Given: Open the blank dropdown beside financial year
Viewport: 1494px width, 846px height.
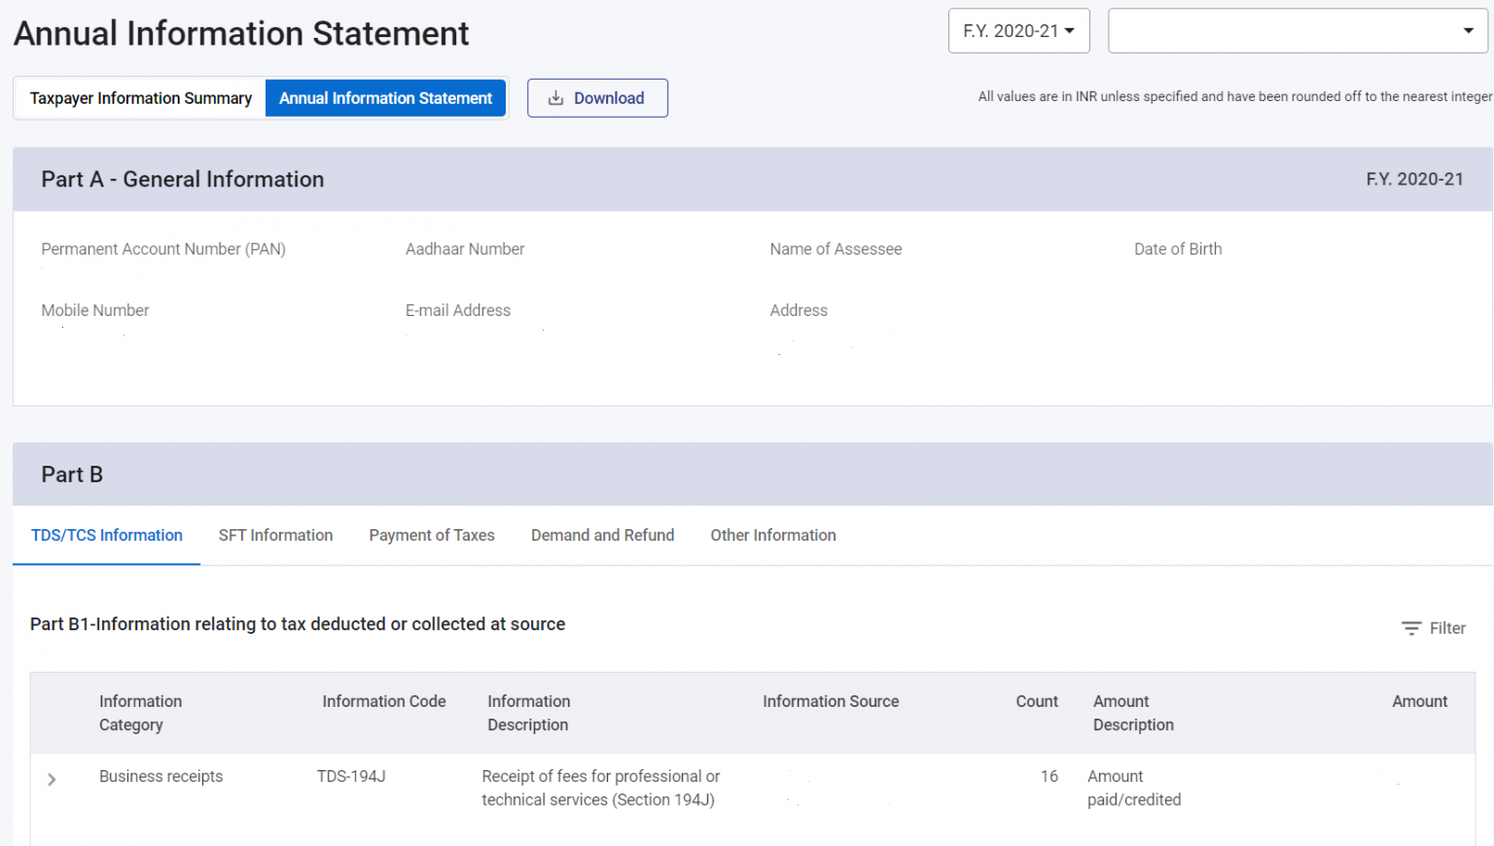Looking at the screenshot, I should (1297, 31).
